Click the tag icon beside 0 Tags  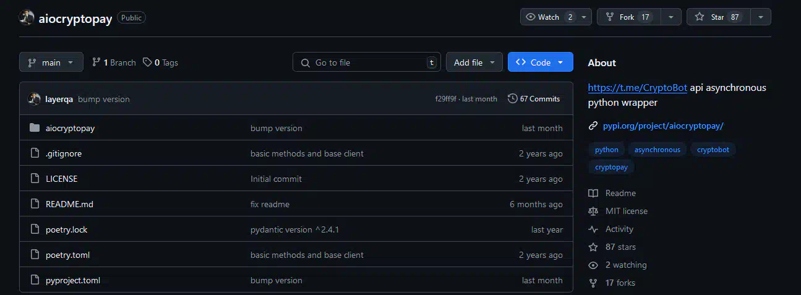point(147,62)
